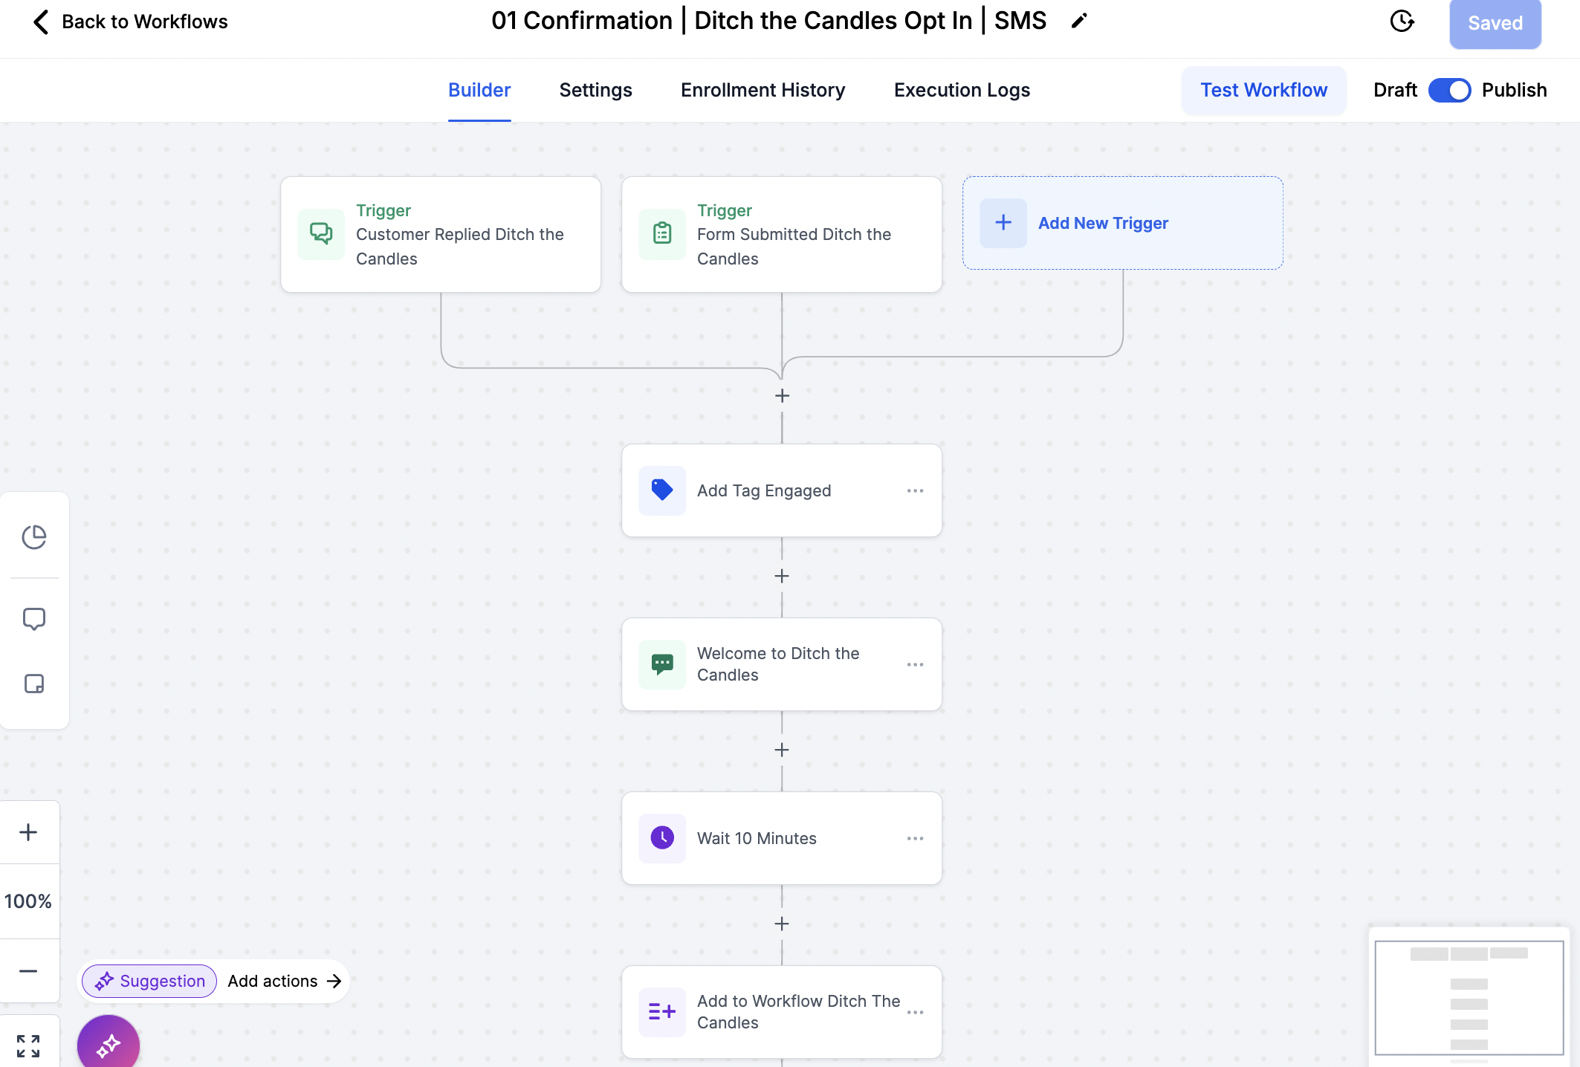
Task: Click the 100% zoom level indicator
Action: pos(28,901)
